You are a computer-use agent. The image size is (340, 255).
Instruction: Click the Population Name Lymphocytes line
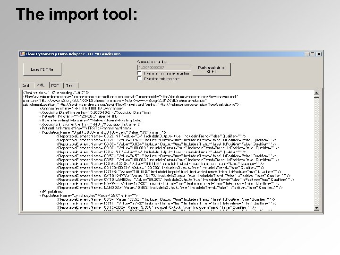(89, 195)
